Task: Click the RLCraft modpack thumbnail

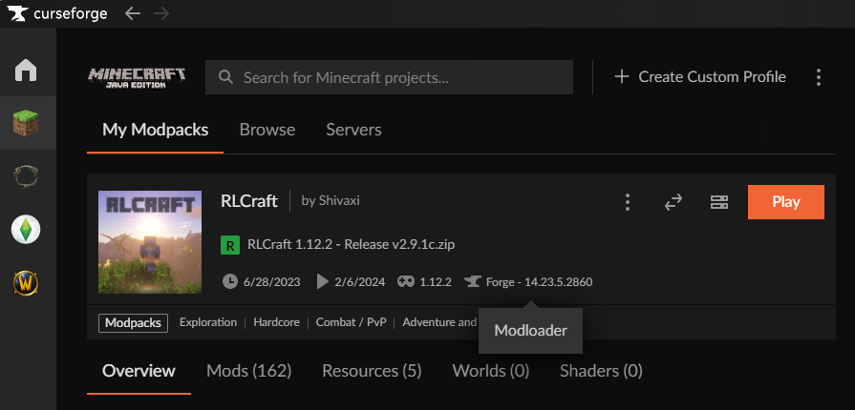Action: tap(150, 242)
